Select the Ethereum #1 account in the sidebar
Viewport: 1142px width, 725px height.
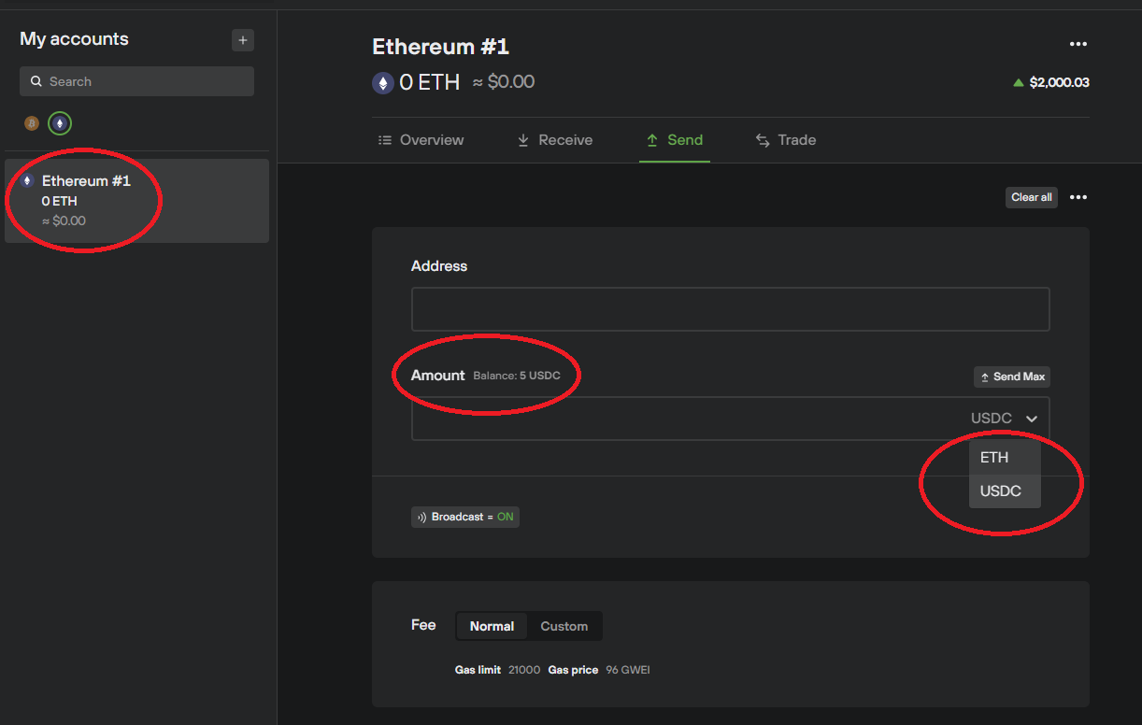(x=136, y=201)
